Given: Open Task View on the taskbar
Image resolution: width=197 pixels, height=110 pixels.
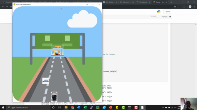Looking at the screenshot, I should [x=59, y=107].
